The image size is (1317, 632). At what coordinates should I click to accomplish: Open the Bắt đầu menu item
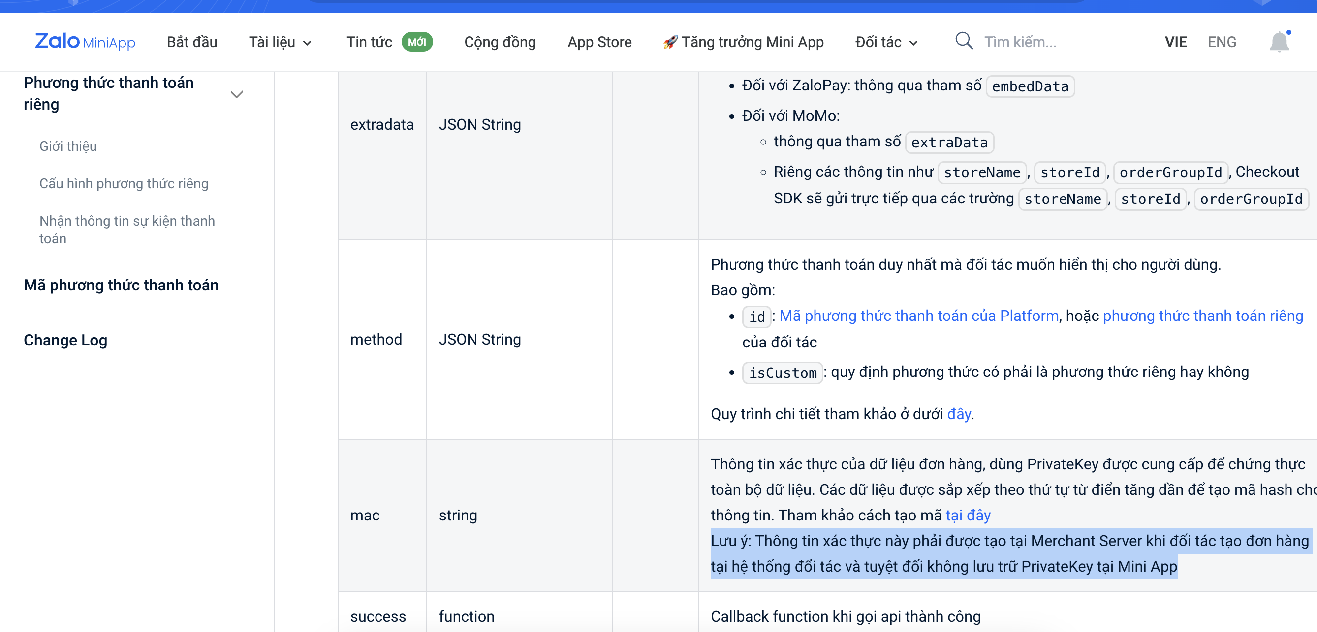192,42
